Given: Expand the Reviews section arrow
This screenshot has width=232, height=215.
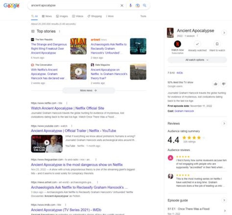Looking at the screenshot, I should 224,124.
